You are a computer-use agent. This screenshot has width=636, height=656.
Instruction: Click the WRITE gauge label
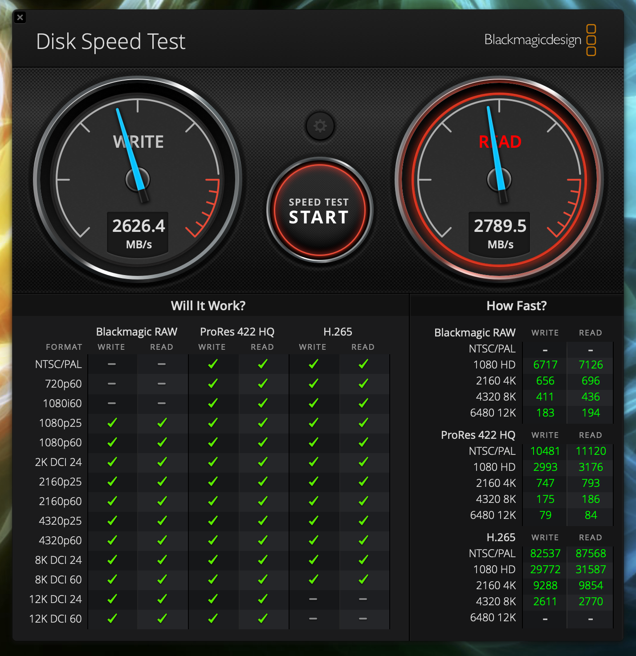[x=139, y=142]
